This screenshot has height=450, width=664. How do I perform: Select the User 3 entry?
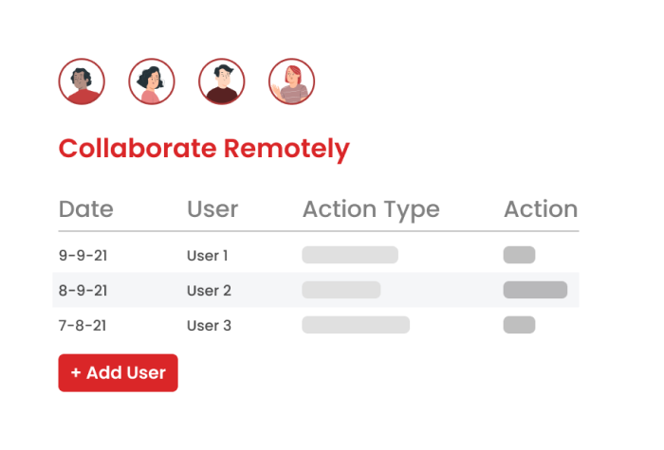(x=209, y=325)
